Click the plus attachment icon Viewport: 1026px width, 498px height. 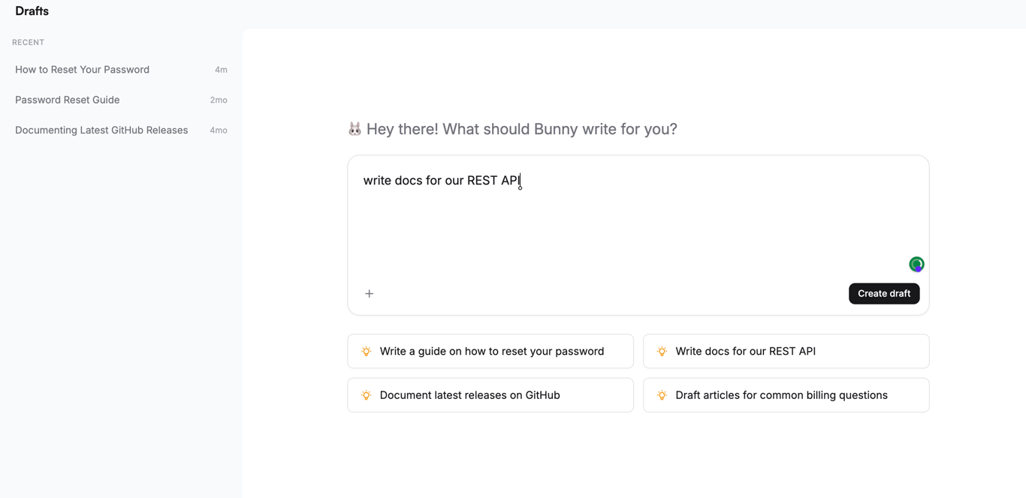coord(369,294)
